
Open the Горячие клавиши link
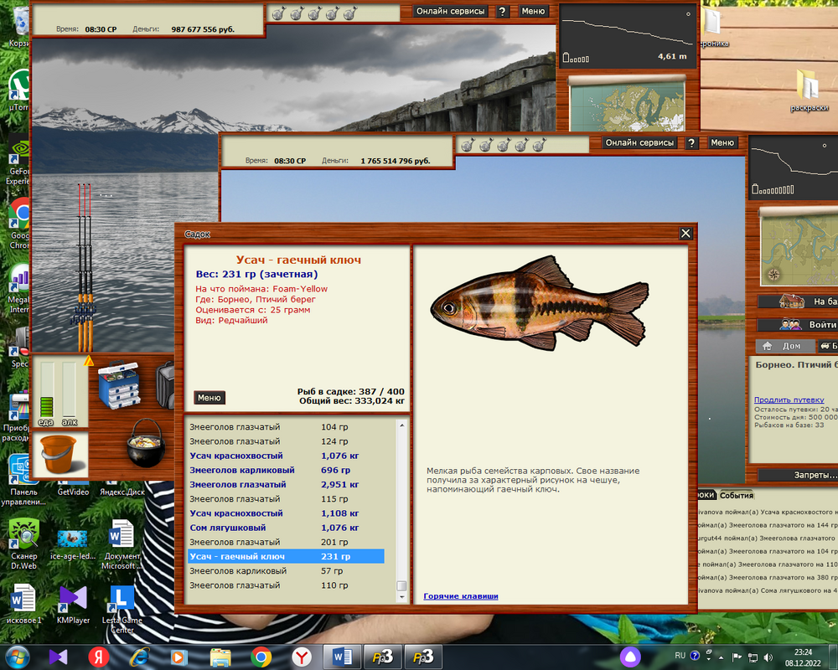460,596
